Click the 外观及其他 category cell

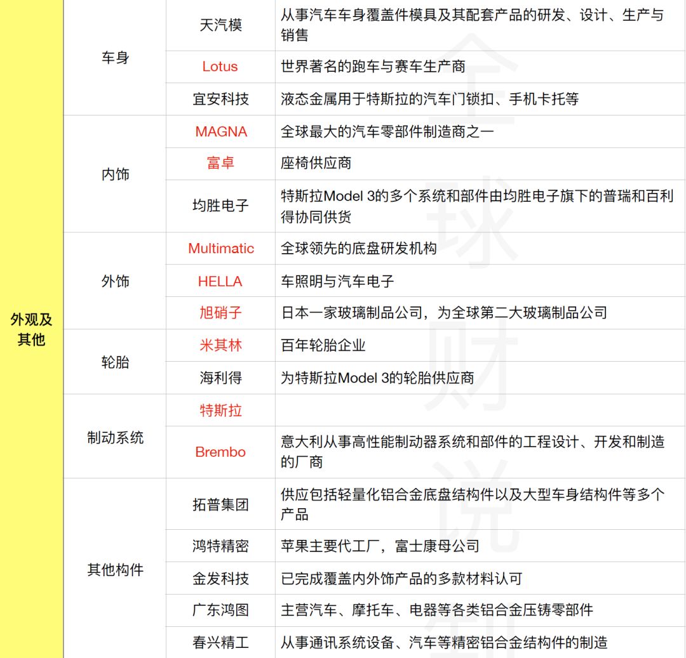click(32, 329)
